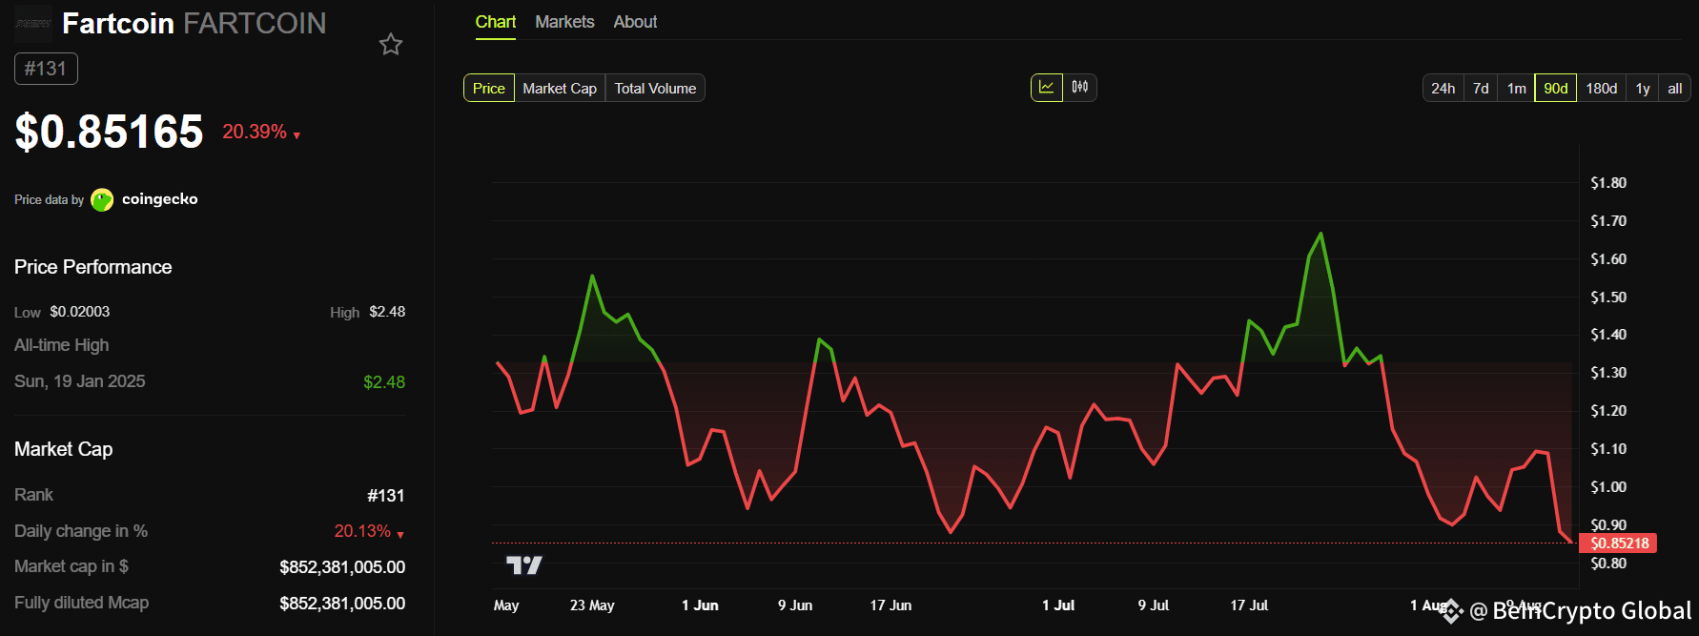Click the 17 Jun date axis label
The height and width of the screenshot is (636, 1699).
tap(890, 605)
